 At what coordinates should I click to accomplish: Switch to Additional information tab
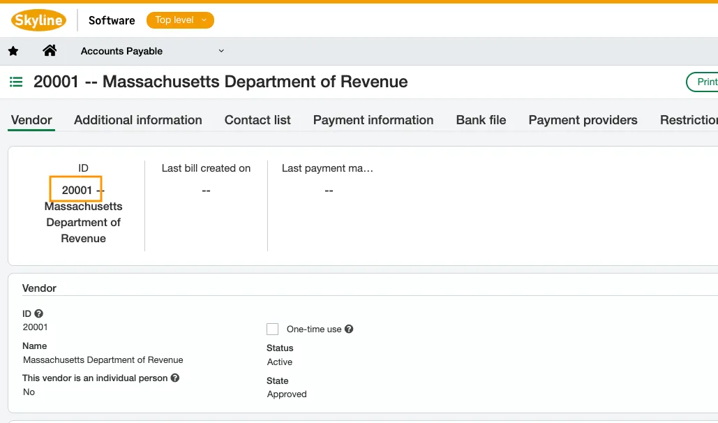pyautogui.click(x=138, y=120)
